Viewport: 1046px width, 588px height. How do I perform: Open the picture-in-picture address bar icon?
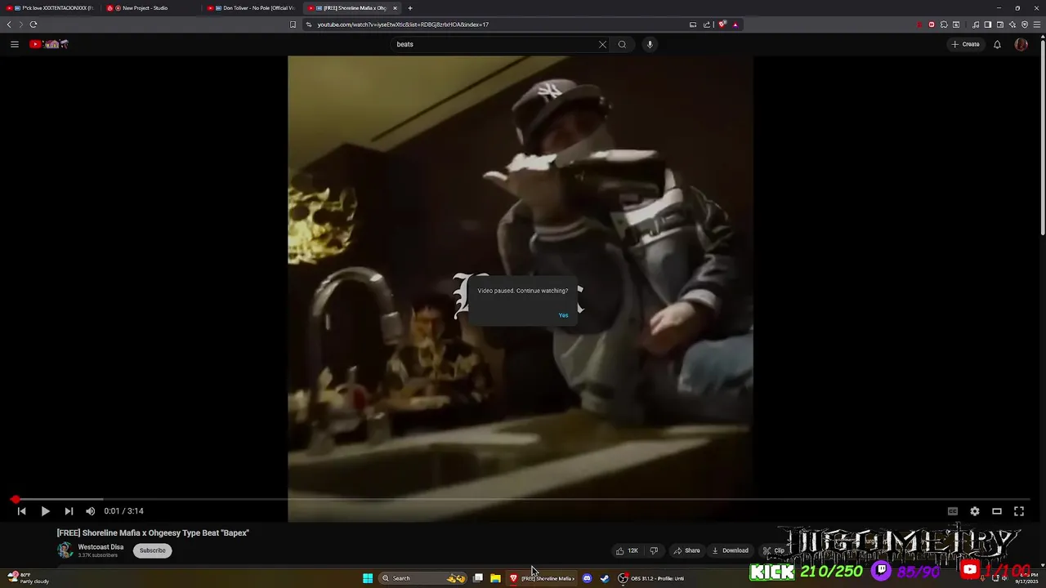tap(693, 24)
